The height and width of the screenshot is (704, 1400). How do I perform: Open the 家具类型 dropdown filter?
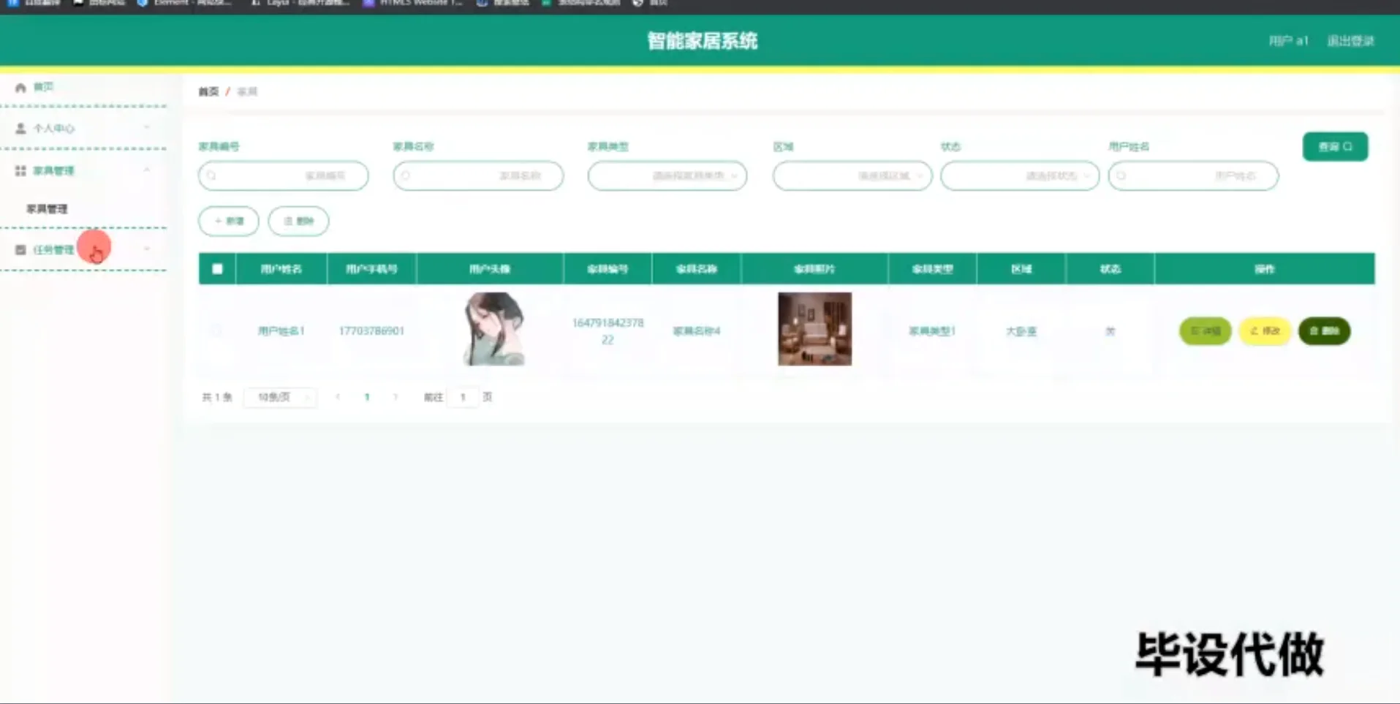tap(666, 175)
